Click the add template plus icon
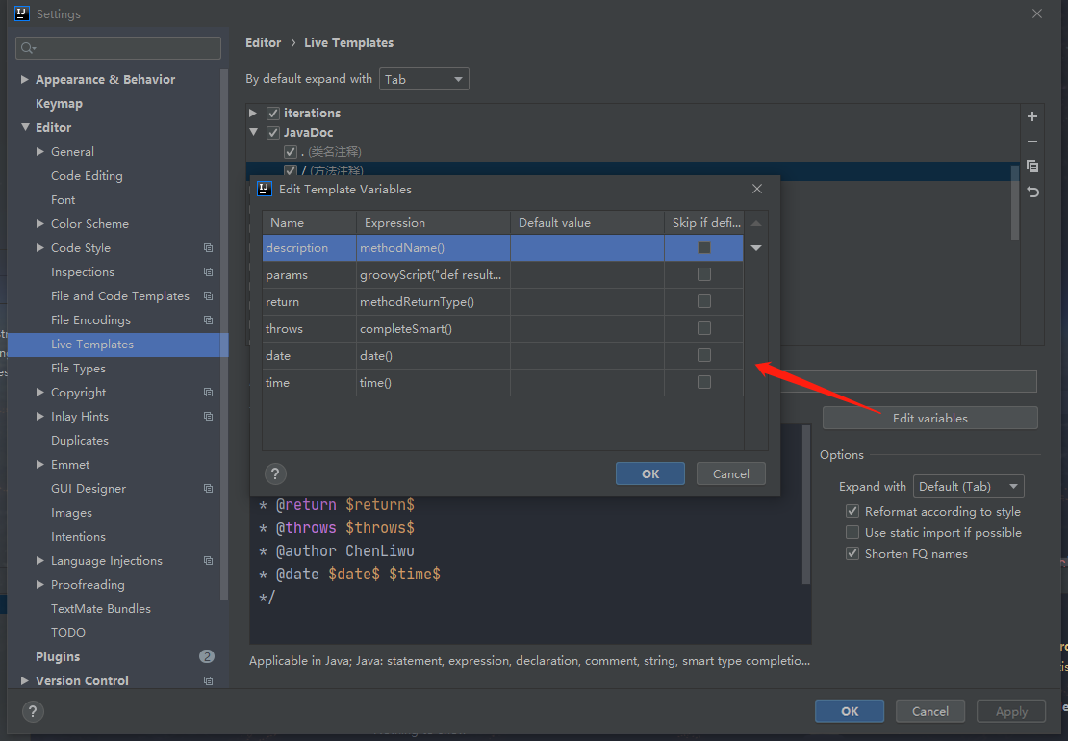 (x=1032, y=116)
